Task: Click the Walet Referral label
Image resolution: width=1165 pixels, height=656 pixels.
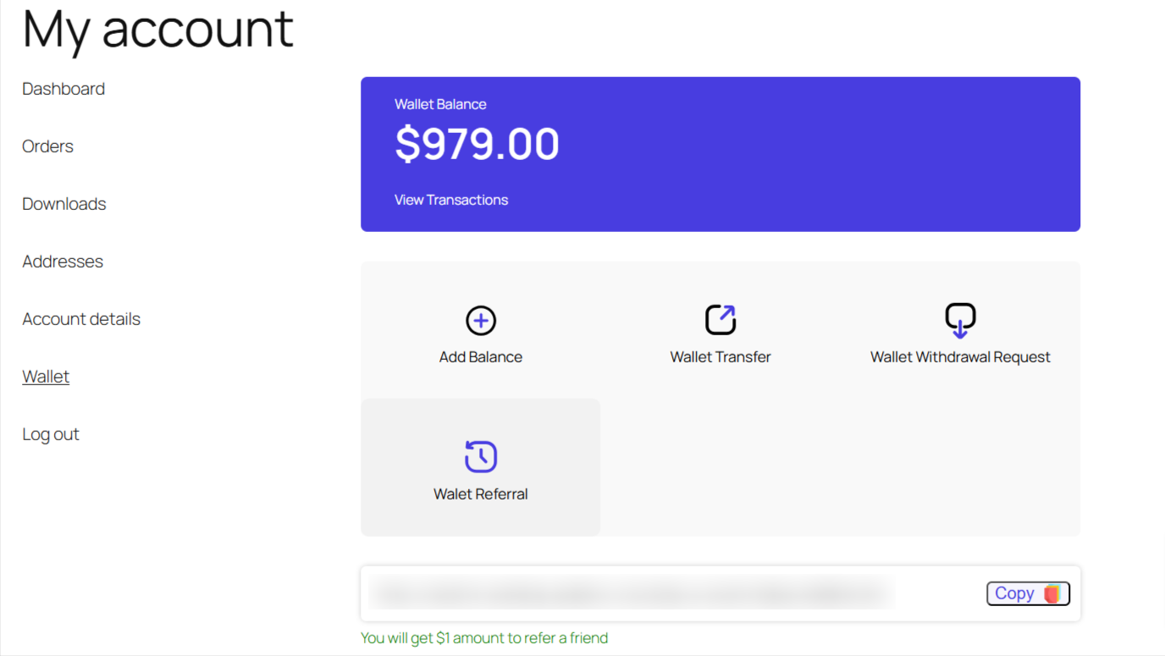Action: pos(480,494)
